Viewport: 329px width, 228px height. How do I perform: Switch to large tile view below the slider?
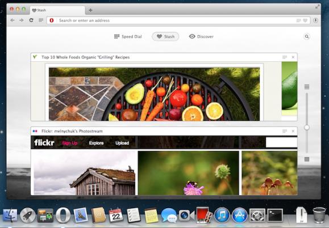click(x=307, y=159)
